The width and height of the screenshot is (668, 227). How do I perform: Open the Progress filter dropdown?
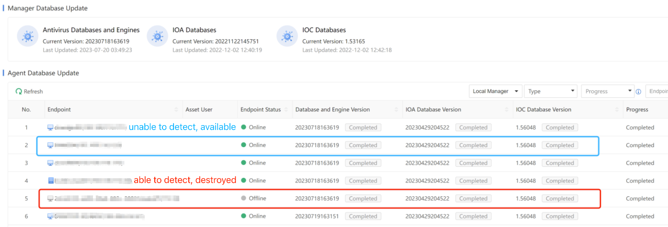coord(608,91)
